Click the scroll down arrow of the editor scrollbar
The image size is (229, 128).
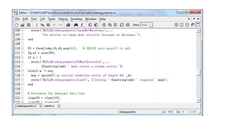click(x=198, y=100)
